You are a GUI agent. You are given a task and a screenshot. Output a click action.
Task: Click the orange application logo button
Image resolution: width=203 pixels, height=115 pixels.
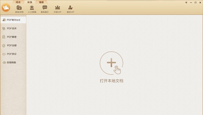6,8
